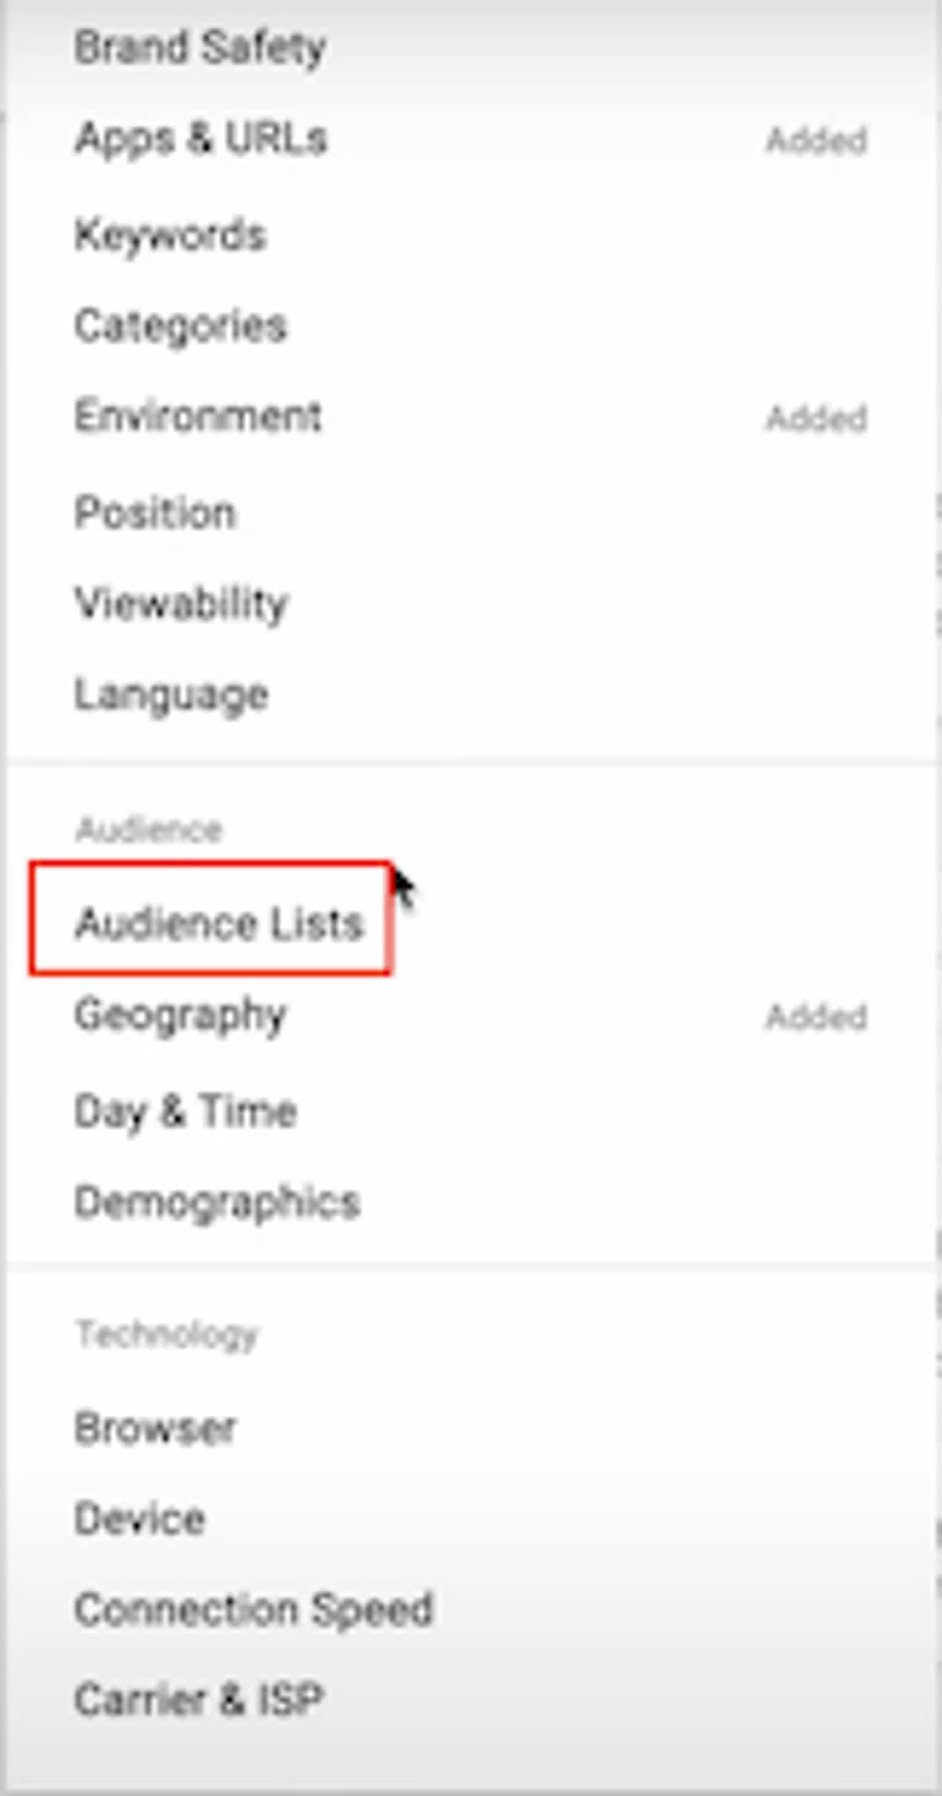Image resolution: width=942 pixels, height=1796 pixels.
Task: Open Day & Time scheduling
Action: [185, 1110]
